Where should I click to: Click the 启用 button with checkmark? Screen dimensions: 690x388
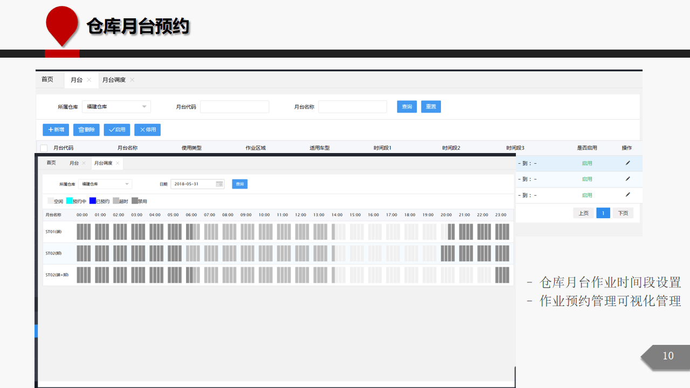(x=117, y=130)
